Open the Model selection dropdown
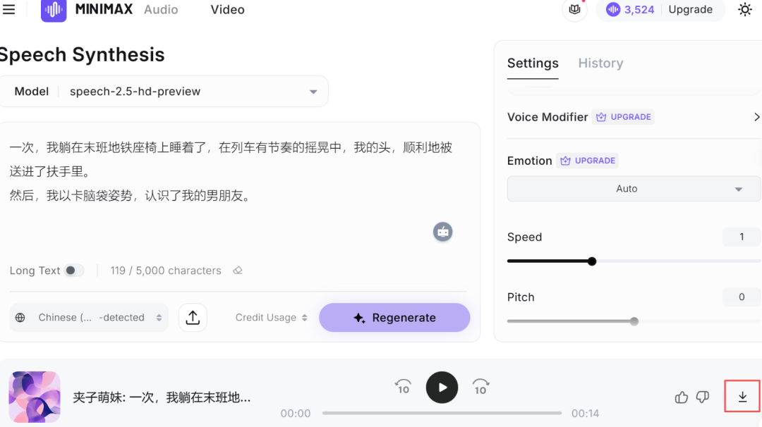 click(313, 91)
